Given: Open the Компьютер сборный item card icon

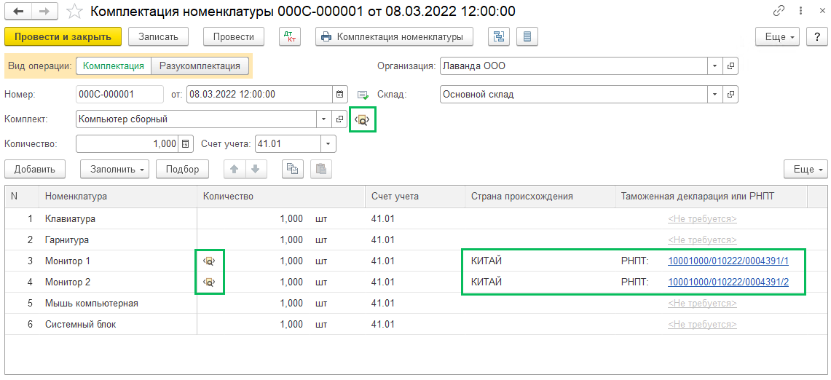Looking at the screenshot, I should point(339,119).
